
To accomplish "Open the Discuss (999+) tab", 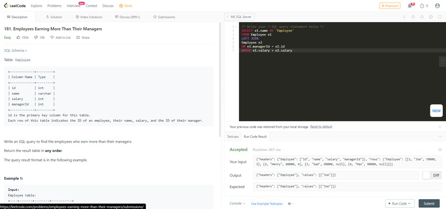I will click(x=127, y=17).
